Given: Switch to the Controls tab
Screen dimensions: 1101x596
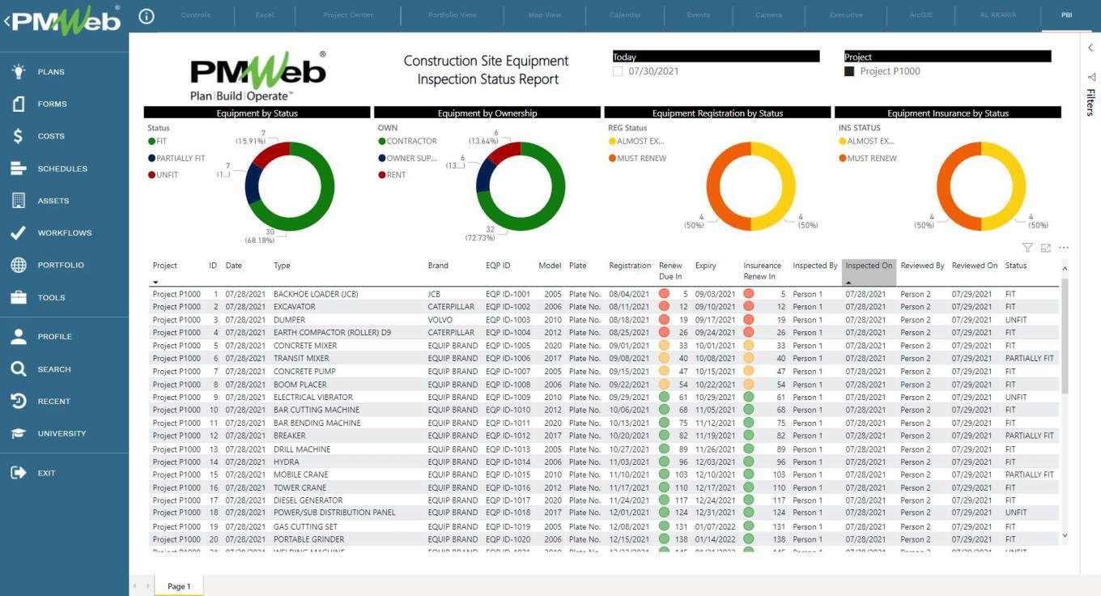Looking at the screenshot, I should (x=195, y=15).
